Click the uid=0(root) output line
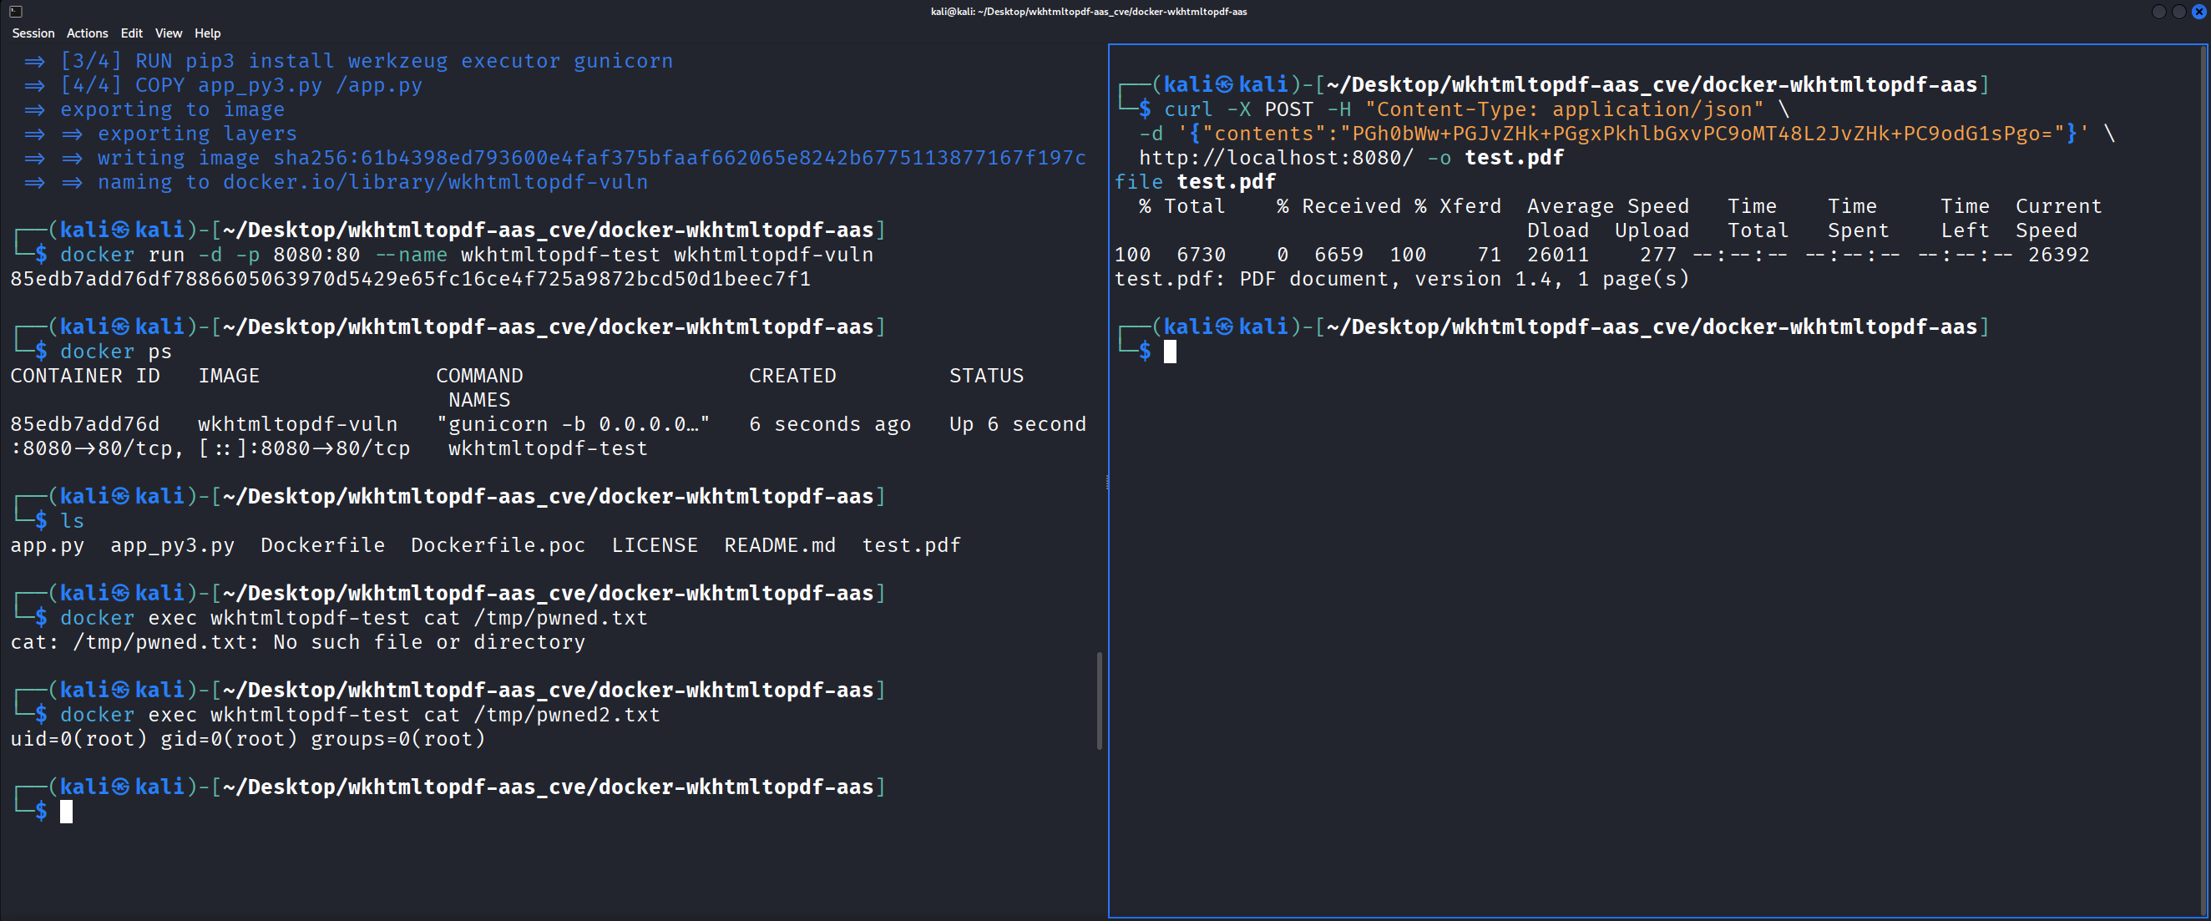The height and width of the screenshot is (921, 2211). (247, 739)
